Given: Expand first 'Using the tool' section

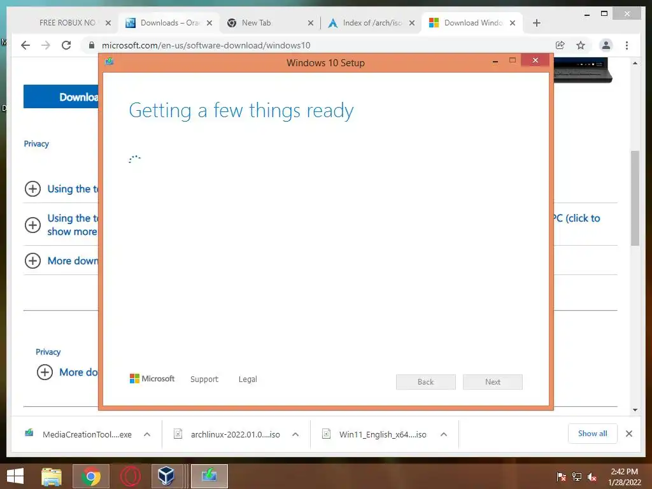Looking at the screenshot, I should (x=33, y=188).
